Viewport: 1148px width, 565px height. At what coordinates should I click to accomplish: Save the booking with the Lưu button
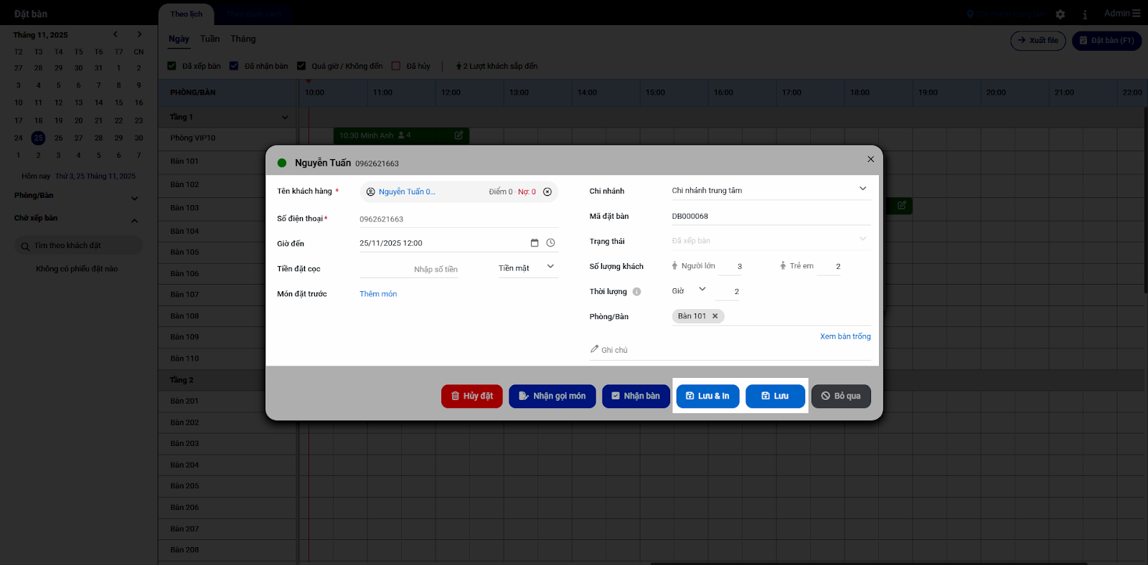coord(775,396)
